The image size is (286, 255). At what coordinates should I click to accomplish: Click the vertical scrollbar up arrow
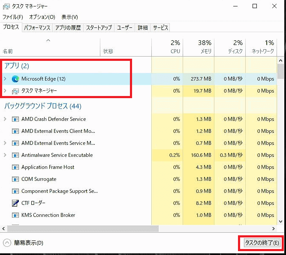[x=280, y=60]
